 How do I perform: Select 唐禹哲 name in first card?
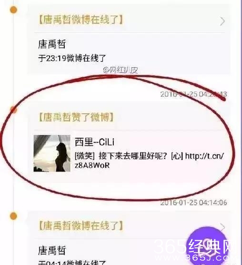click(x=52, y=44)
